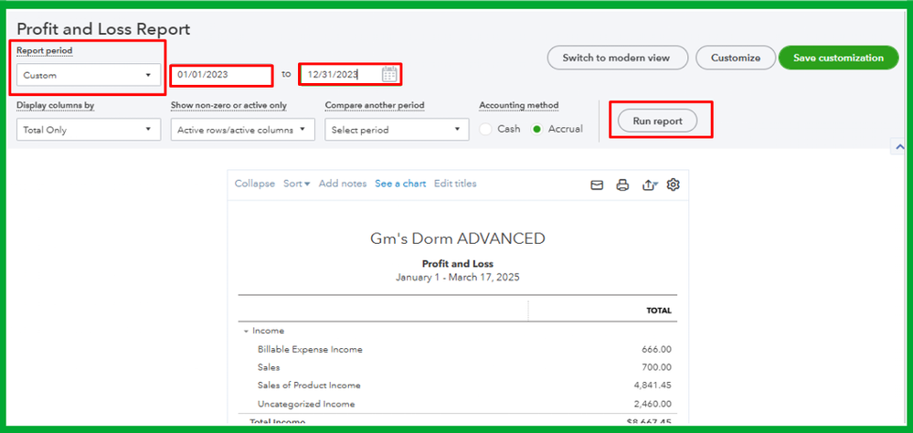Click See a chart link
Image resolution: width=913 pixels, height=433 pixels.
point(400,184)
